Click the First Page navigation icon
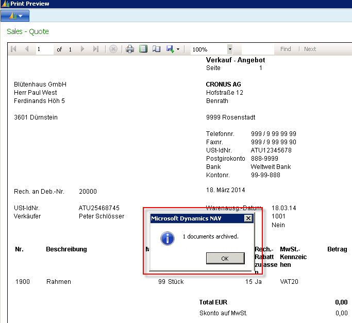 pyautogui.click(x=13, y=49)
